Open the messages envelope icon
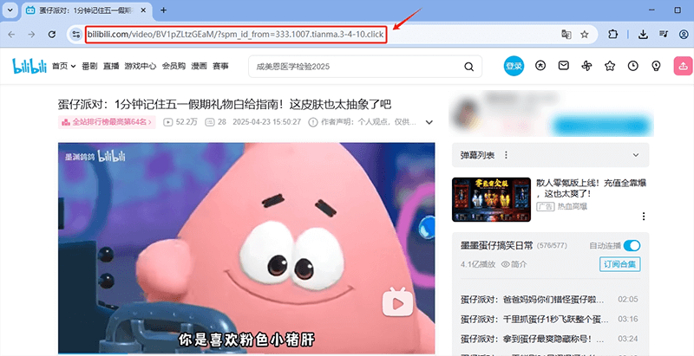This screenshot has height=356, width=694. tap(563, 66)
